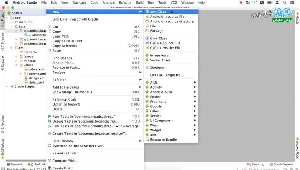Click the Vector Asset Android icon
The width and height of the screenshot is (300, 170).
click(x=147, y=60)
